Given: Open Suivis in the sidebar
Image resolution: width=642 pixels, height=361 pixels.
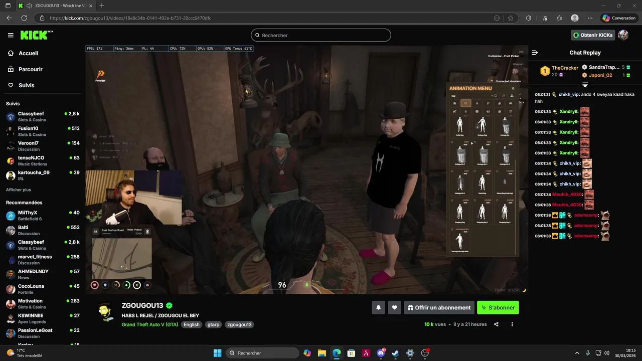Looking at the screenshot, I should [26, 85].
